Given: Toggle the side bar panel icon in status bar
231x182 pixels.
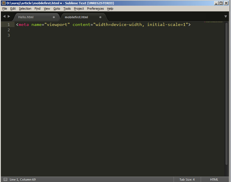Looking at the screenshot, I should click(5, 179).
